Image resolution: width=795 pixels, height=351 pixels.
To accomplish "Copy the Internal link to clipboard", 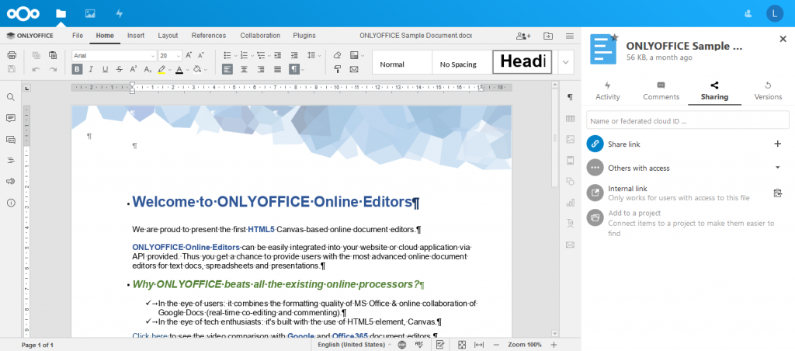I will [x=778, y=193].
